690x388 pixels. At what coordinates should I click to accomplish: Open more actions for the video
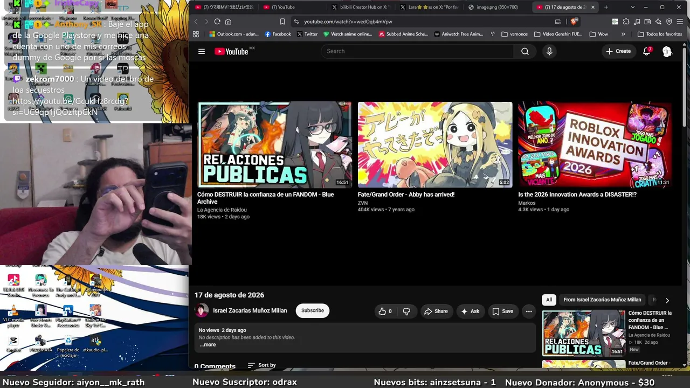click(x=529, y=311)
